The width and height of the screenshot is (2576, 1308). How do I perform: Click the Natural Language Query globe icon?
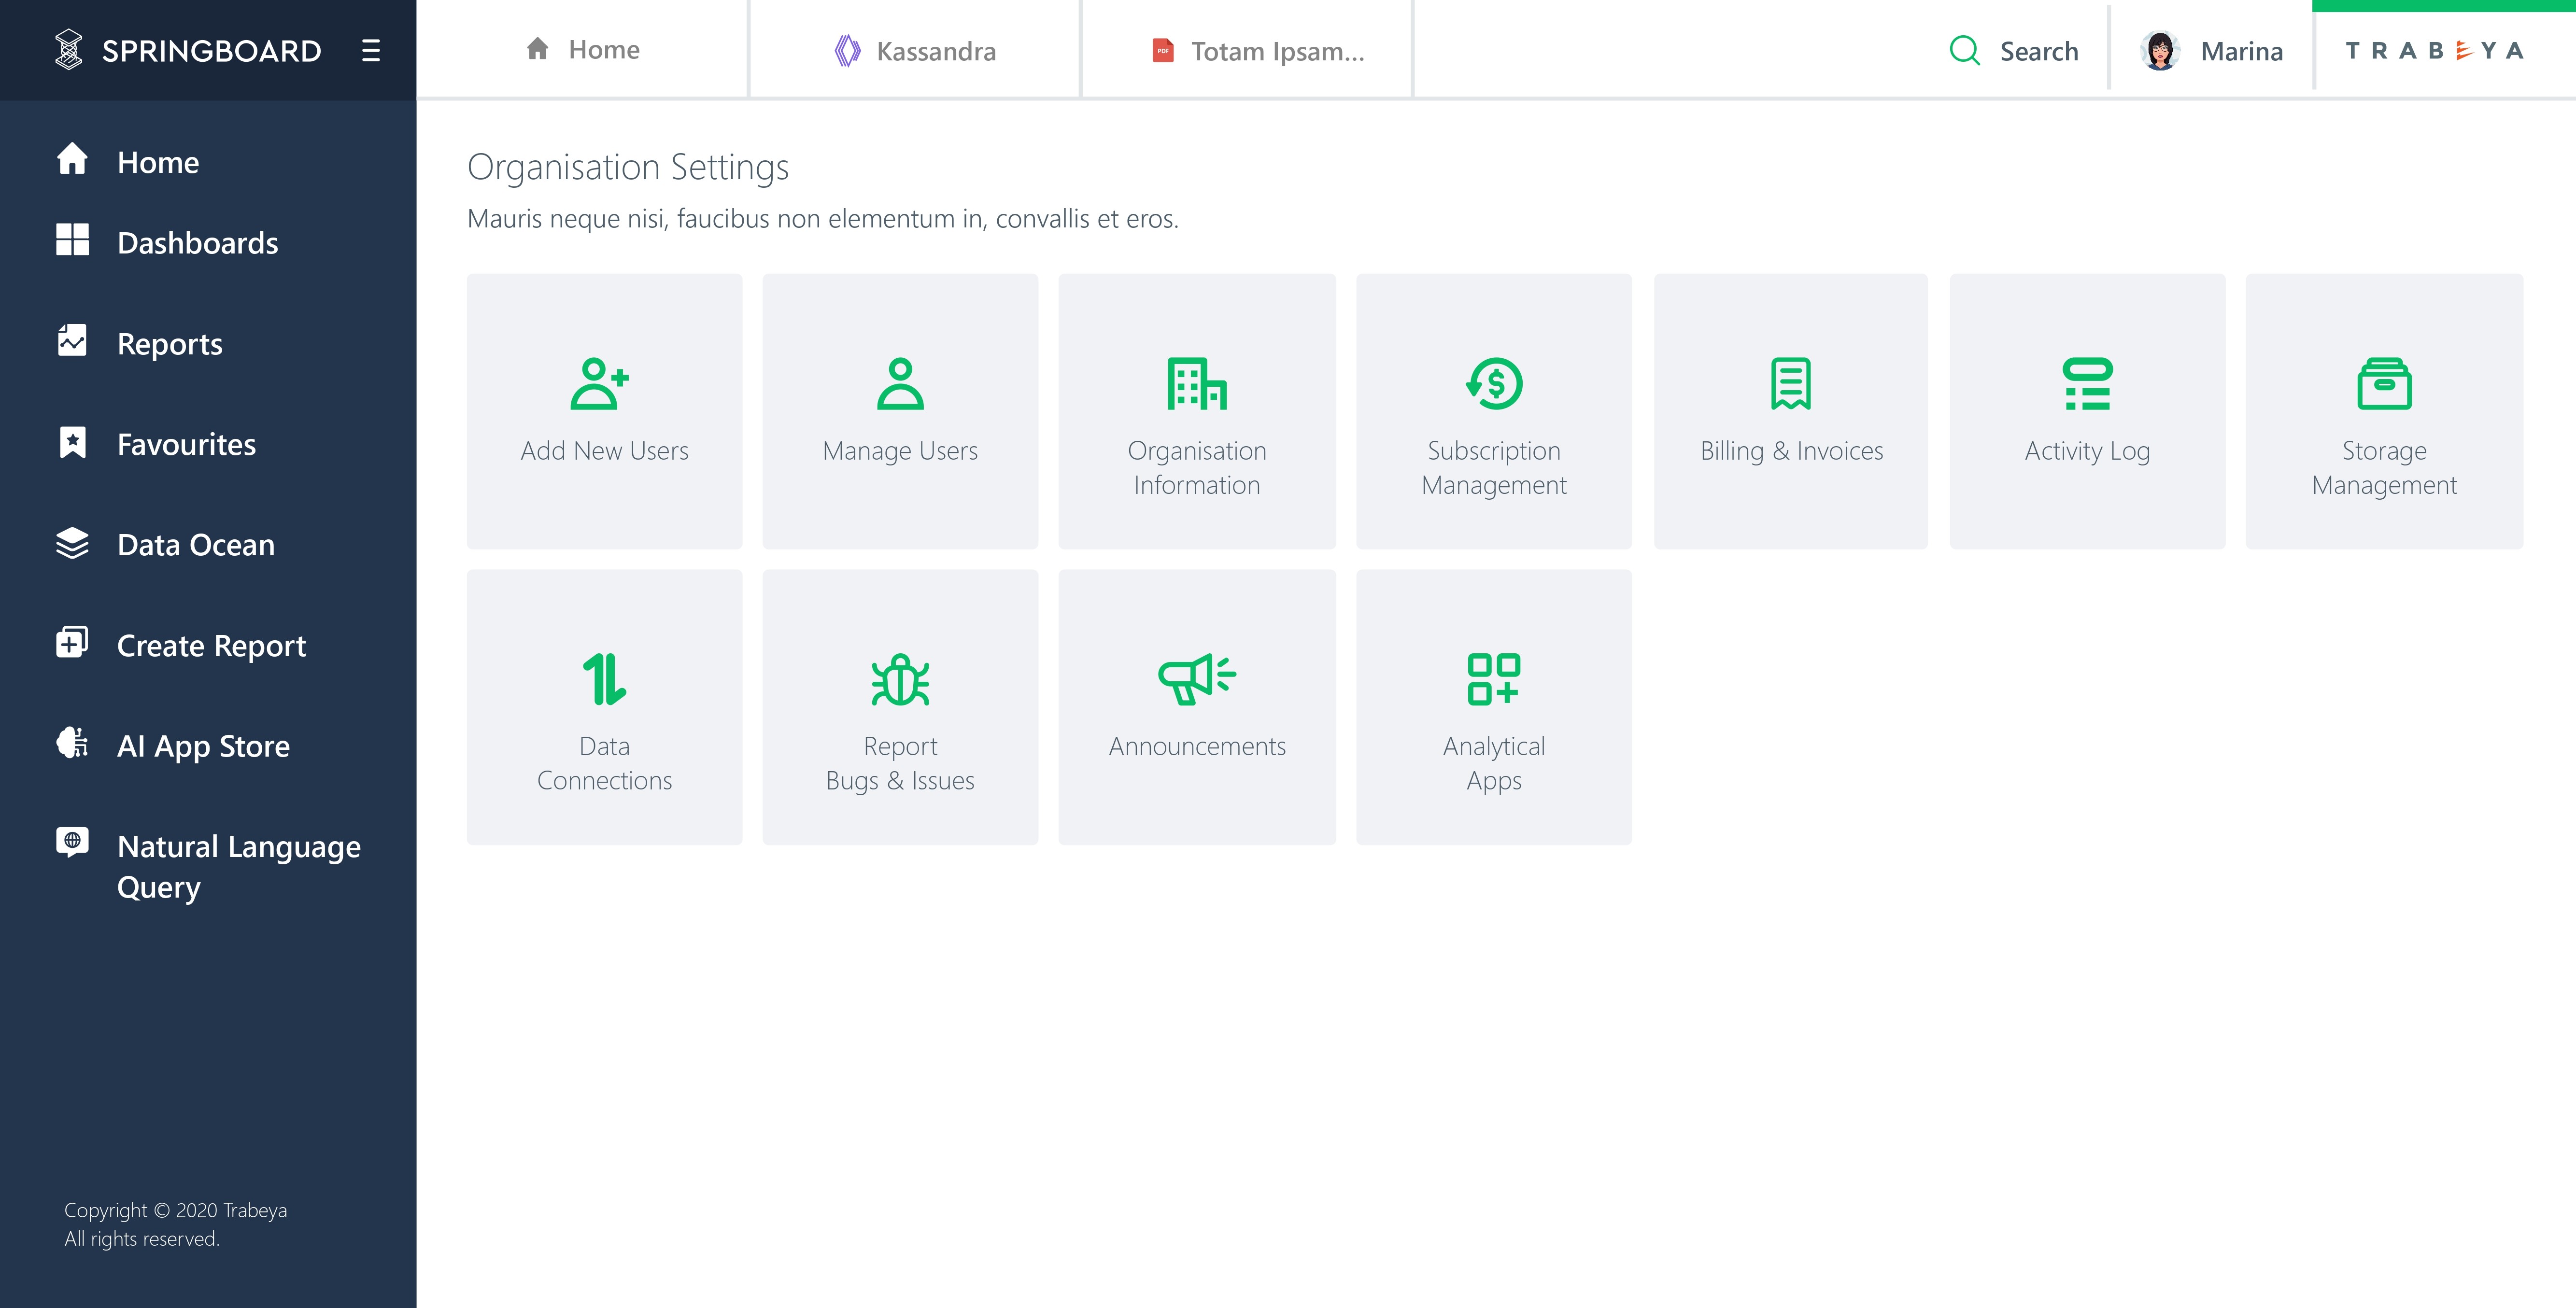(72, 841)
